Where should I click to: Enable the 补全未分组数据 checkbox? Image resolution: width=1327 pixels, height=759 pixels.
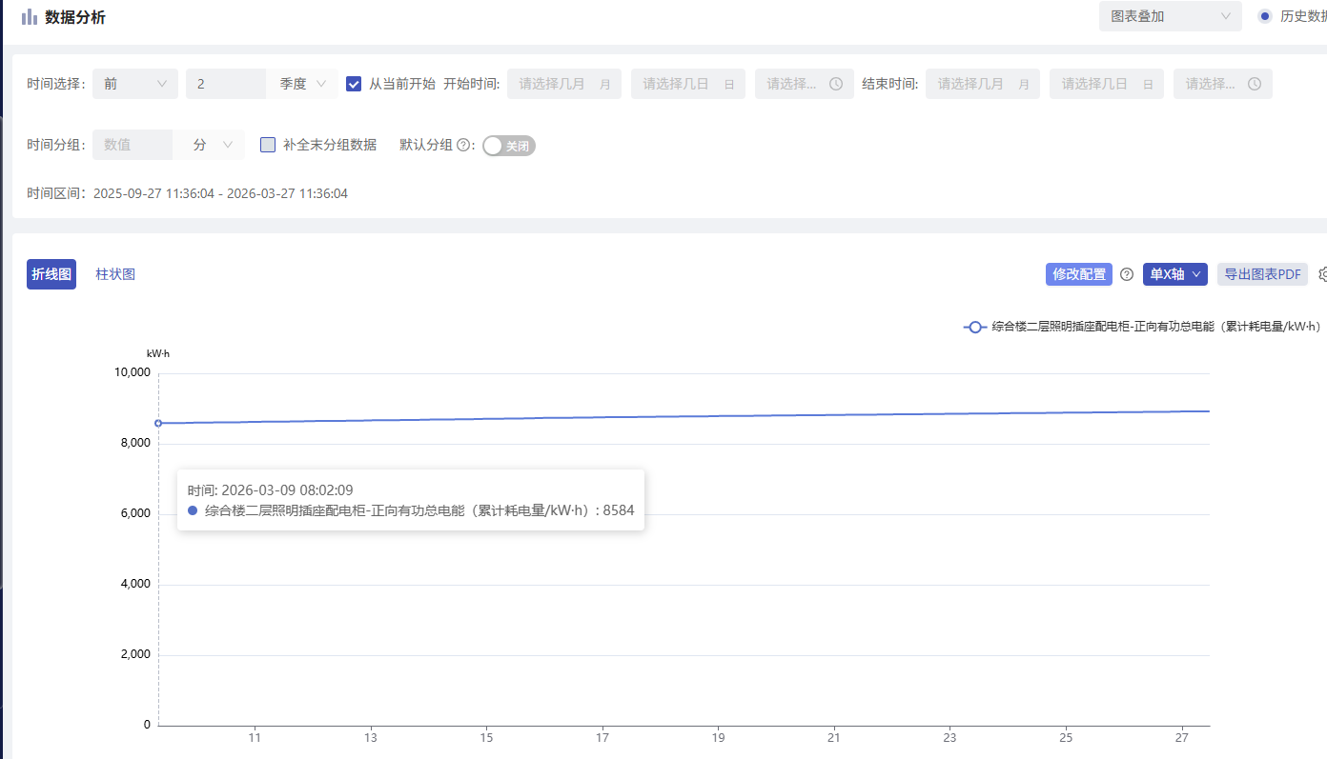click(x=268, y=145)
